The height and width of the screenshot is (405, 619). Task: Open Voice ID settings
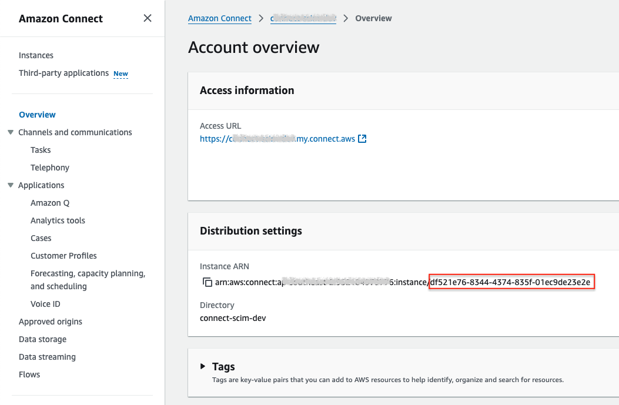click(x=45, y=304)
